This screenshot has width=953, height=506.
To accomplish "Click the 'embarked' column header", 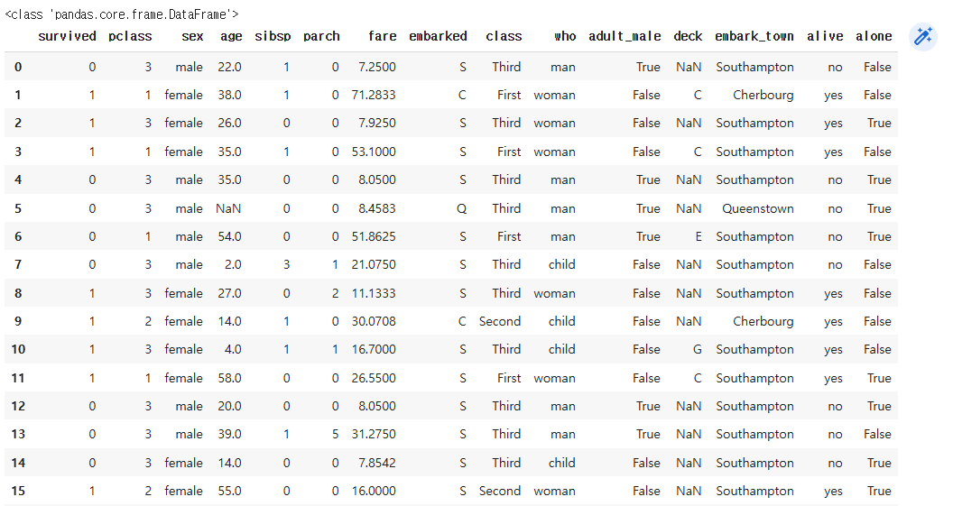I will (x=439, y=36).
